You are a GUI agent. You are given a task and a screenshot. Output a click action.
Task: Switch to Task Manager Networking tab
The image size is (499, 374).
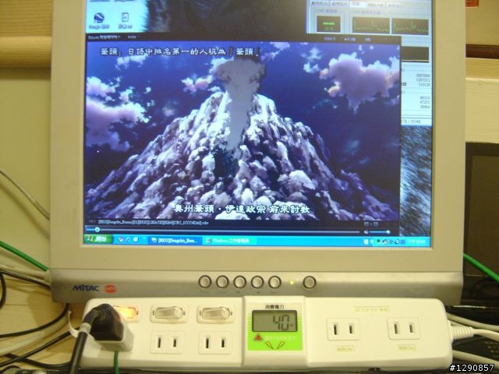(x=376, y=5)
